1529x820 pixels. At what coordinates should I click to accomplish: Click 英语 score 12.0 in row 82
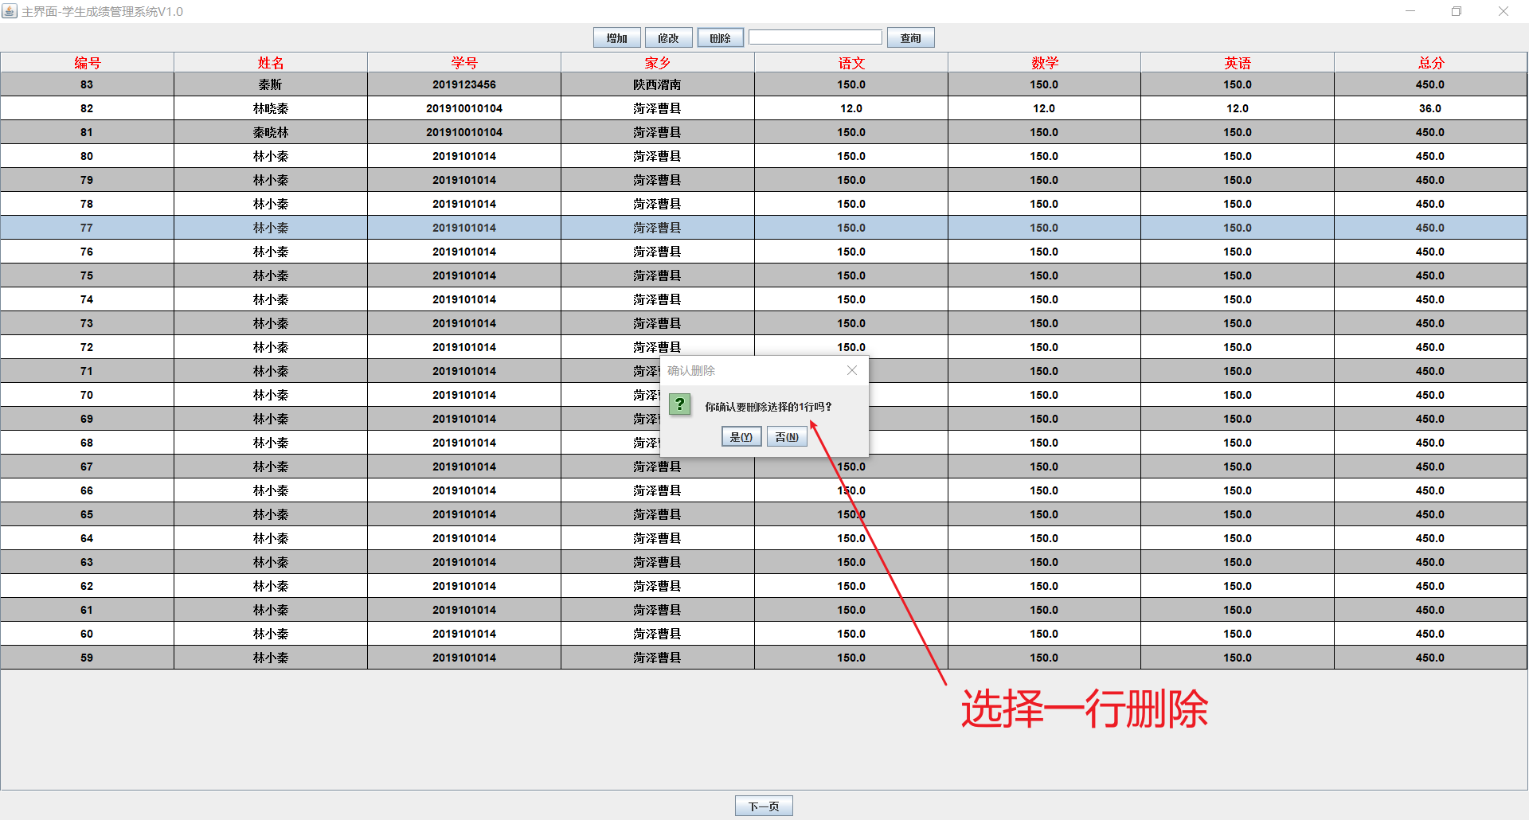pos(1238,108)
